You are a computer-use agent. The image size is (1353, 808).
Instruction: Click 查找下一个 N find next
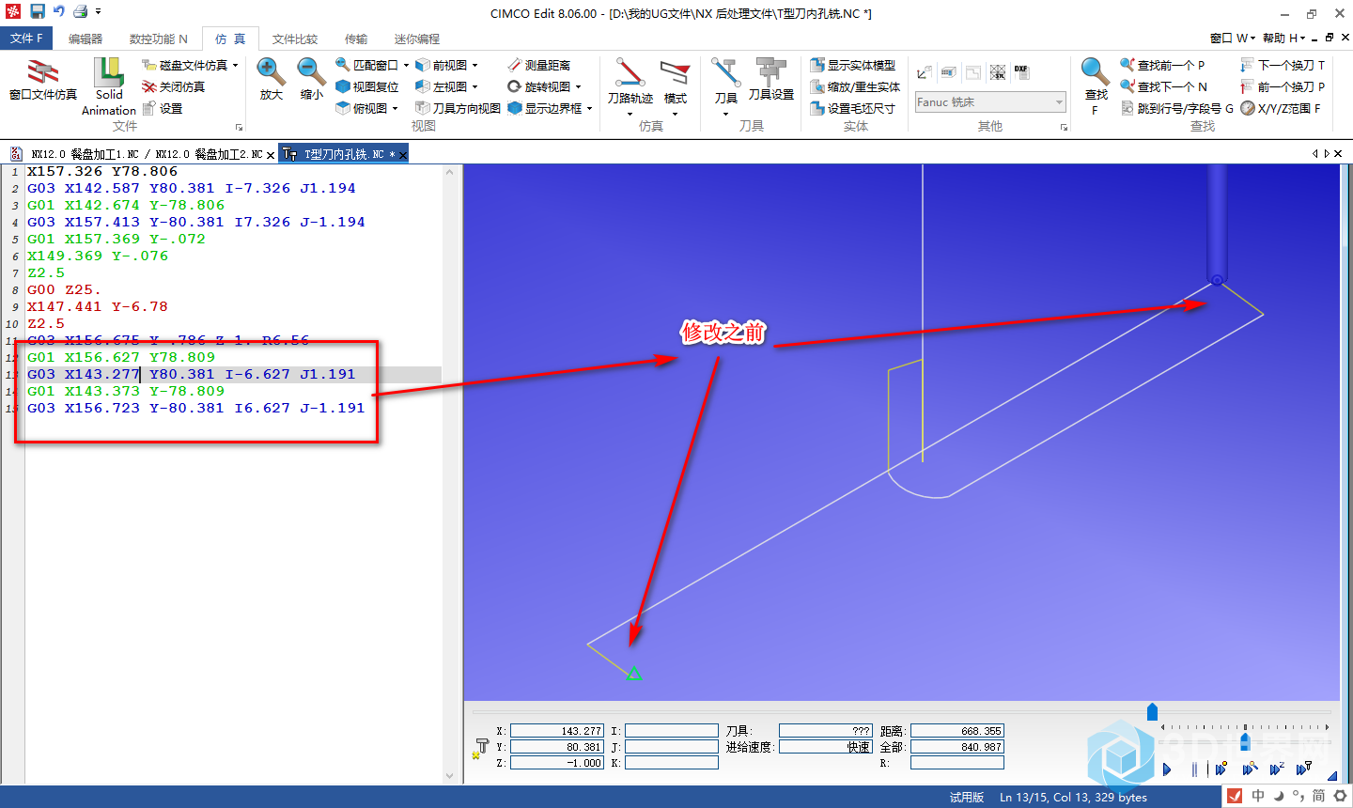(x=1163, y=86)
